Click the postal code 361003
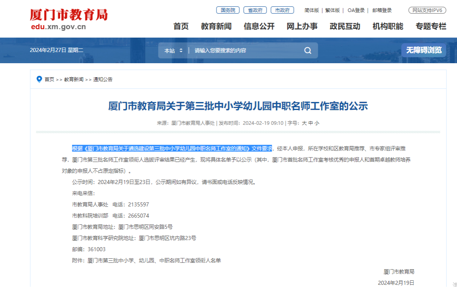 point(96,250)
